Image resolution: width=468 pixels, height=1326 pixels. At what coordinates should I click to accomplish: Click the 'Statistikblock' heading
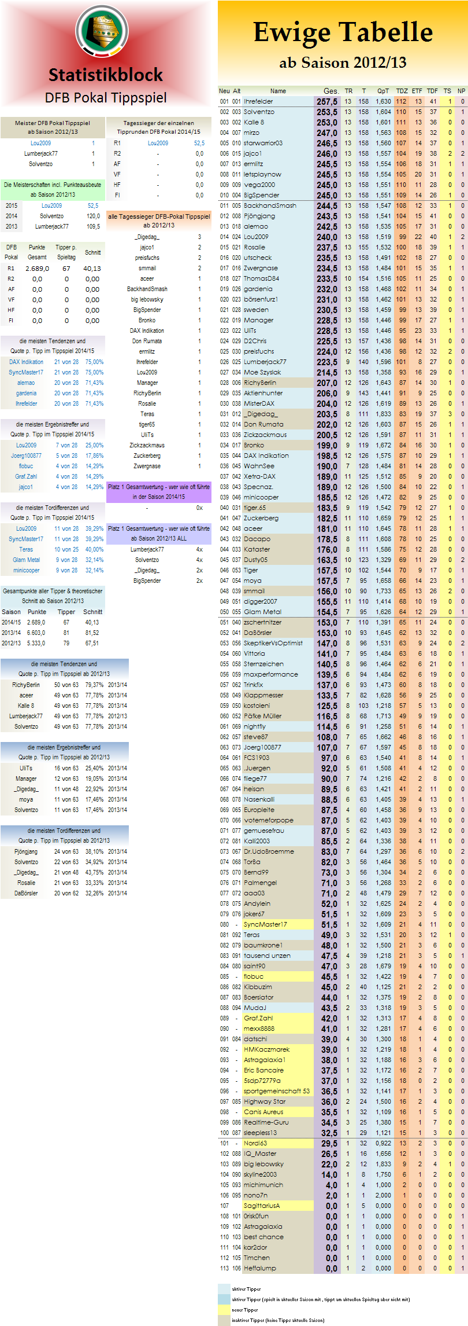tap(106, 75)
